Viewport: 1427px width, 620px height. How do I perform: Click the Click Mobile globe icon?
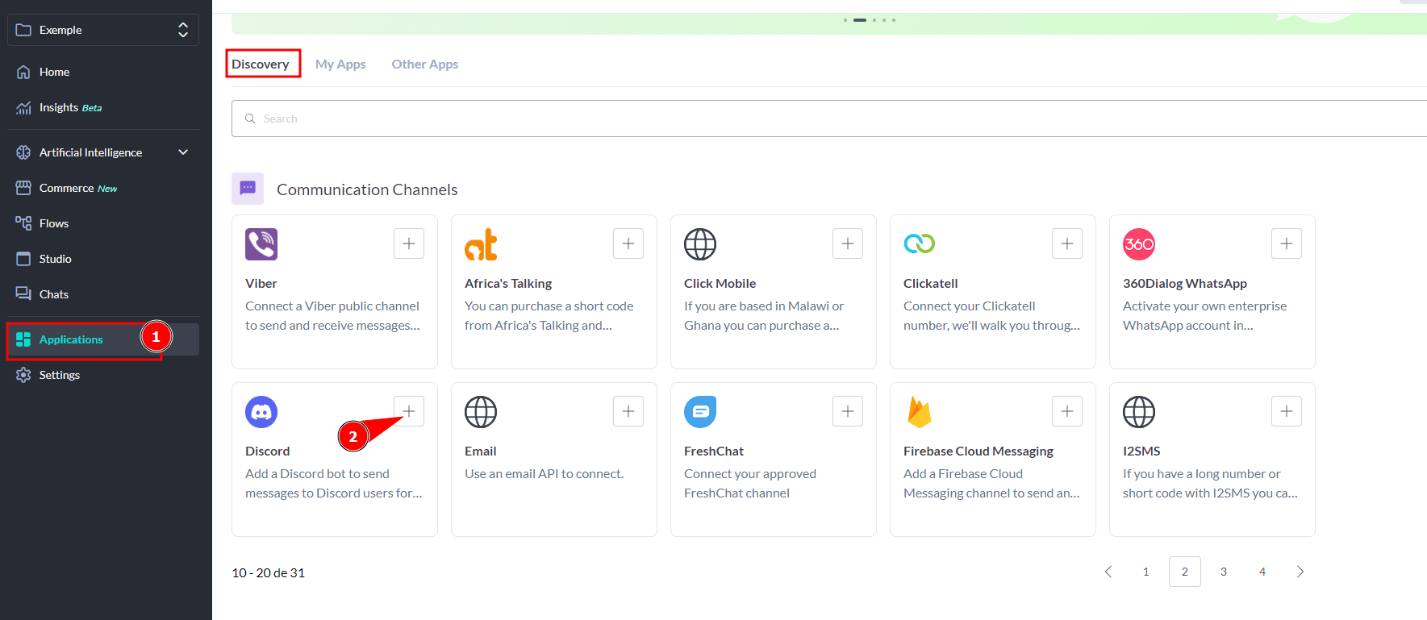point(700,244)
